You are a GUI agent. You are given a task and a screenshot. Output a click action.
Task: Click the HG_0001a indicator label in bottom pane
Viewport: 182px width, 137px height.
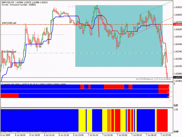coord(17,110)
